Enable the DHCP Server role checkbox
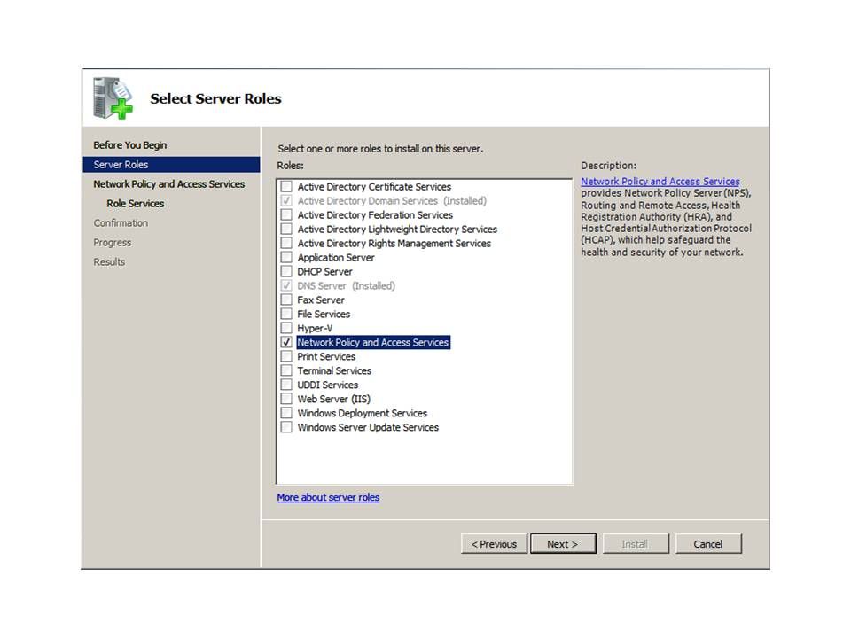The width and height of the screenshot is (851, 638). click(x=286, y=271)
